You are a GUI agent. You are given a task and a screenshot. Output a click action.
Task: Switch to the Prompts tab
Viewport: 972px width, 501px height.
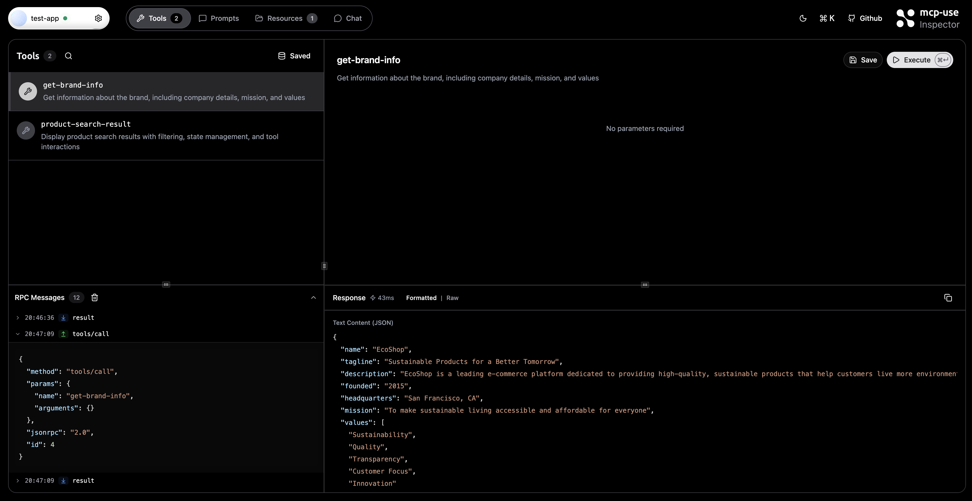click(219, 18)
